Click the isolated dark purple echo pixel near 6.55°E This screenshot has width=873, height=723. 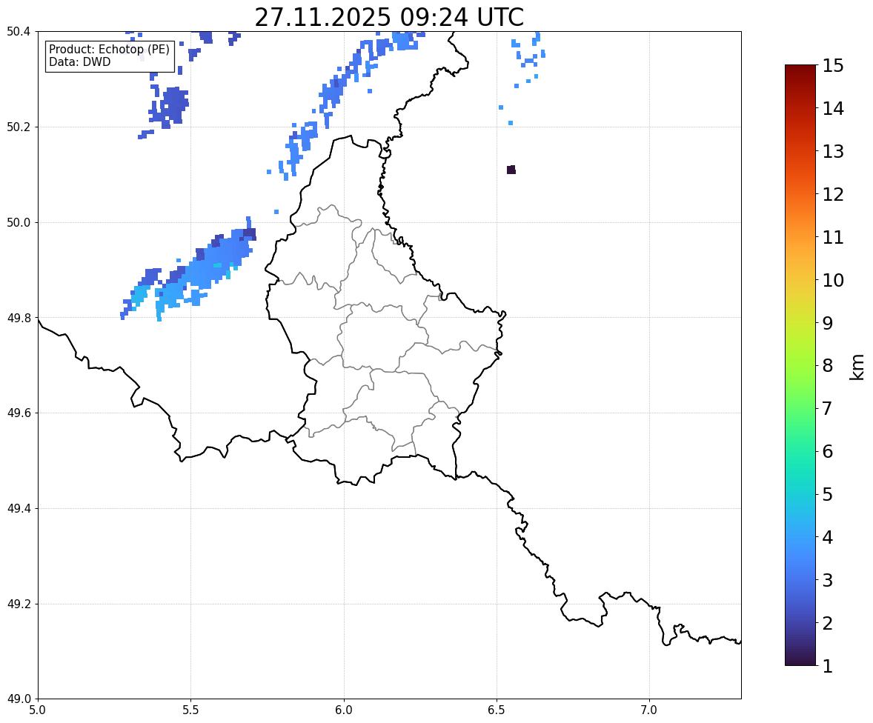click(x=511, y=170)
